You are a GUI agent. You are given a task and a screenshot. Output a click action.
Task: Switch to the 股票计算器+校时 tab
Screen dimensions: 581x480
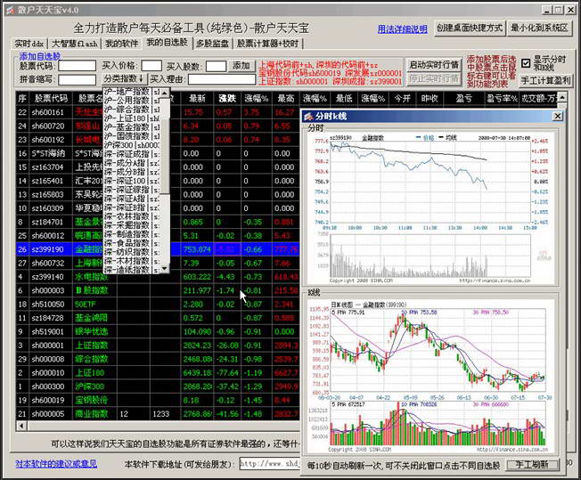click(268, 44)
